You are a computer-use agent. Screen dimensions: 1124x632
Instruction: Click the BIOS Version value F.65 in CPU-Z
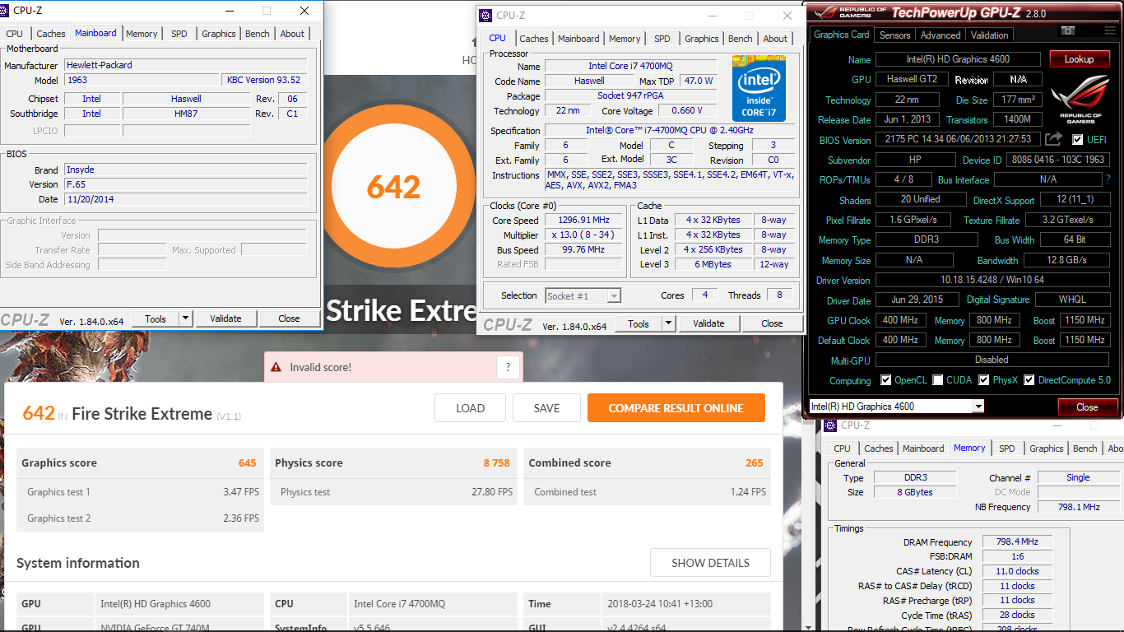click(185, 184)
